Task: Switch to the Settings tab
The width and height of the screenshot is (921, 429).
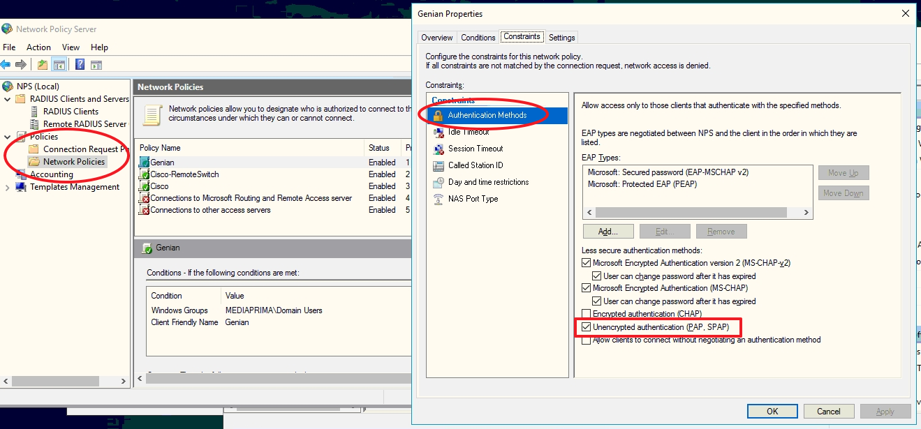Action: tap(561, 38)
